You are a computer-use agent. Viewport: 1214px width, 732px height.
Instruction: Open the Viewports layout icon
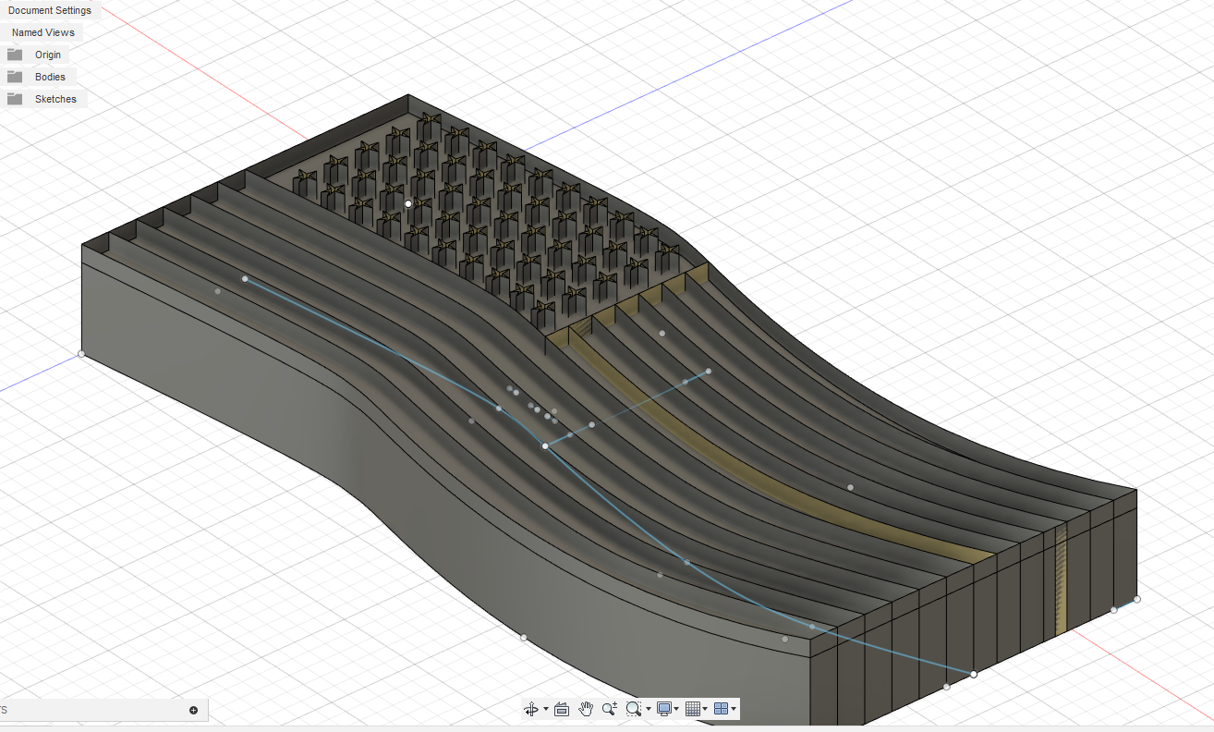pyautogui.click(x=721, y=709)
